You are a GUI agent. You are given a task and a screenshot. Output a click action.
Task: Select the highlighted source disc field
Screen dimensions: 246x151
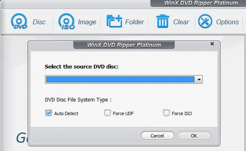pyautogui.click(x=120, y=80)
